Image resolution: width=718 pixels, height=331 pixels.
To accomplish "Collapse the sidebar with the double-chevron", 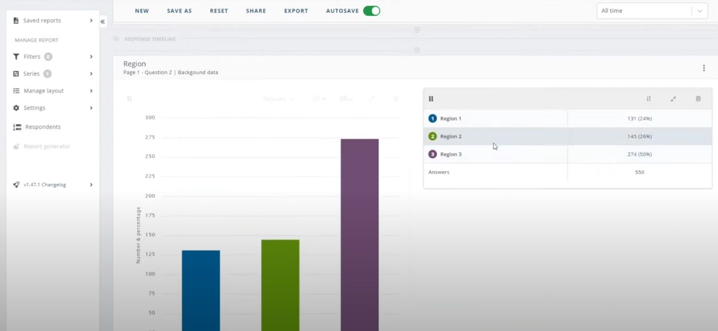I will click(102, 21).
